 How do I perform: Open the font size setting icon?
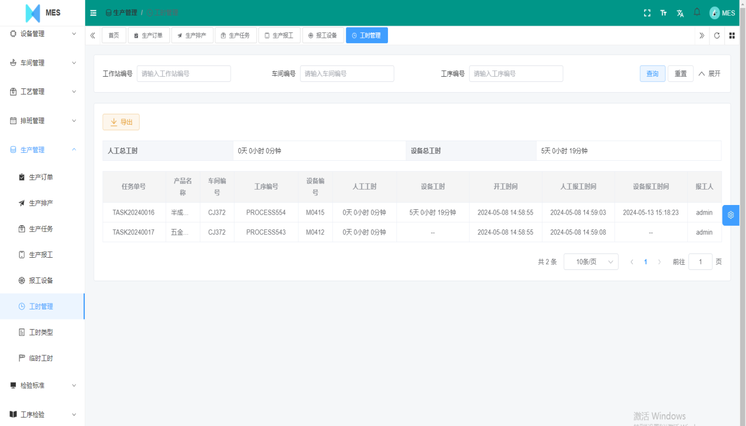coord(663,13)
